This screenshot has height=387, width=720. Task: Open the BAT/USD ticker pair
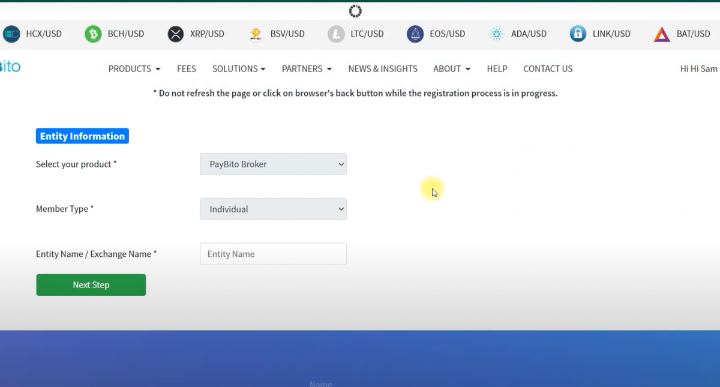click(x=693, y=34)
